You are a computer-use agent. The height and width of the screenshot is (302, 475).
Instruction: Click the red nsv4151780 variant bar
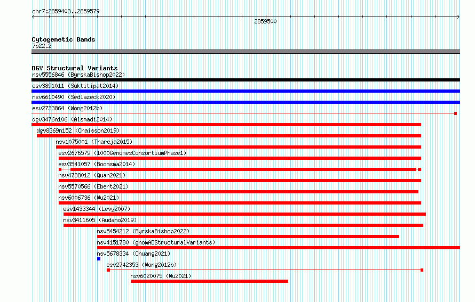(x=279, y=248)
